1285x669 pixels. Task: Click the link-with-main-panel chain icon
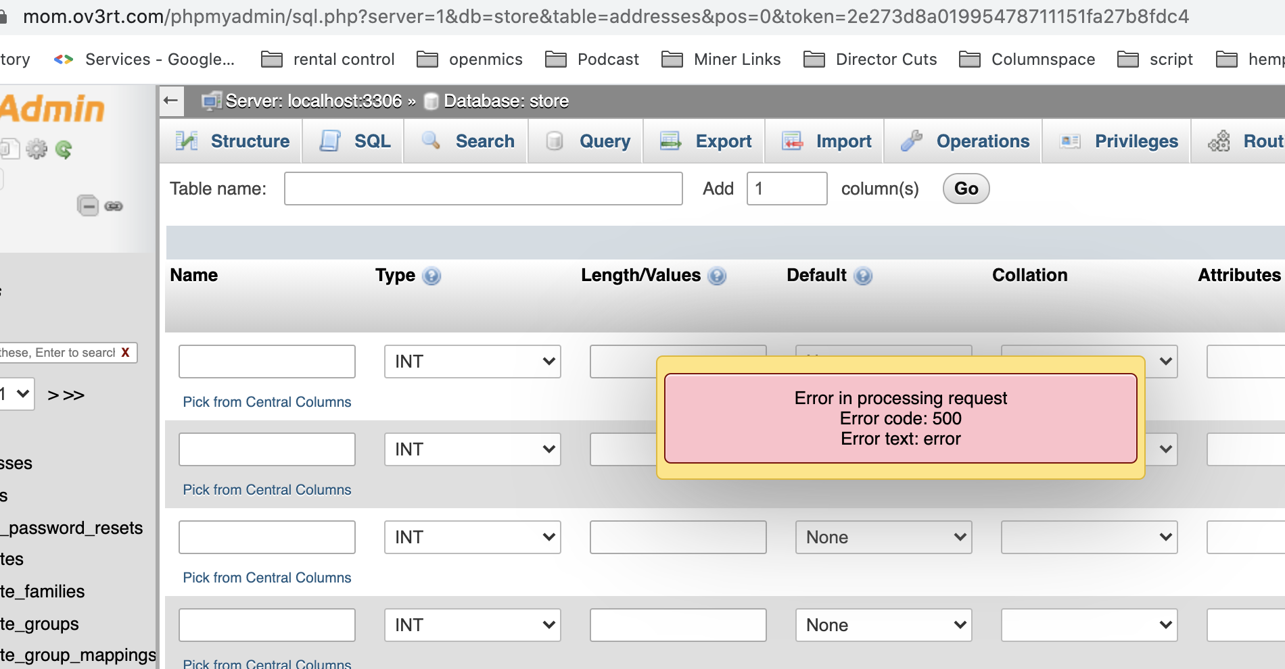tap(114, 206)
